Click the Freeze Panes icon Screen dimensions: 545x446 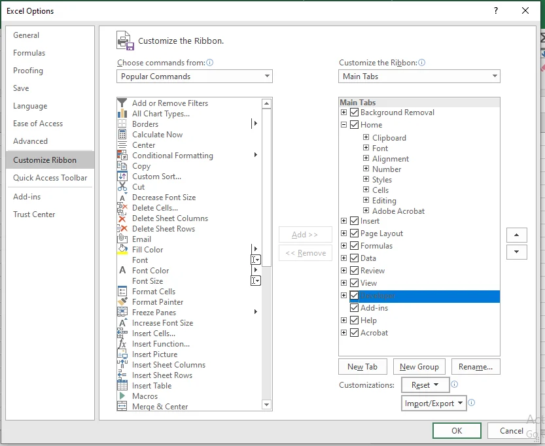pyautogui.click(x=122, y=312)
